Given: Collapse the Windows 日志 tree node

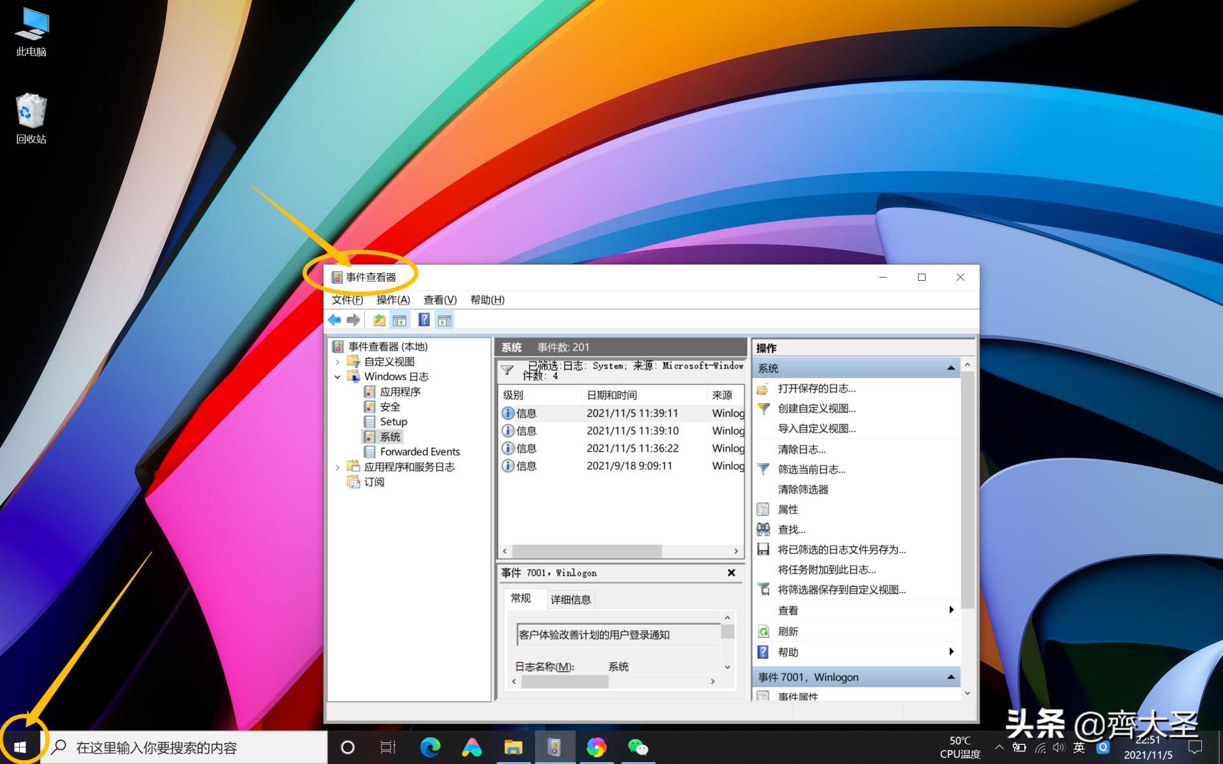Looking at the screenshot, I should point(338,377).
